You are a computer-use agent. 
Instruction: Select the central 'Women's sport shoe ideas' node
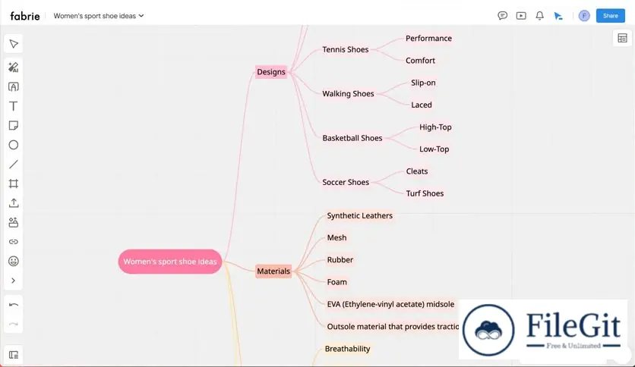pyautogui.click(x=170, y=262)
